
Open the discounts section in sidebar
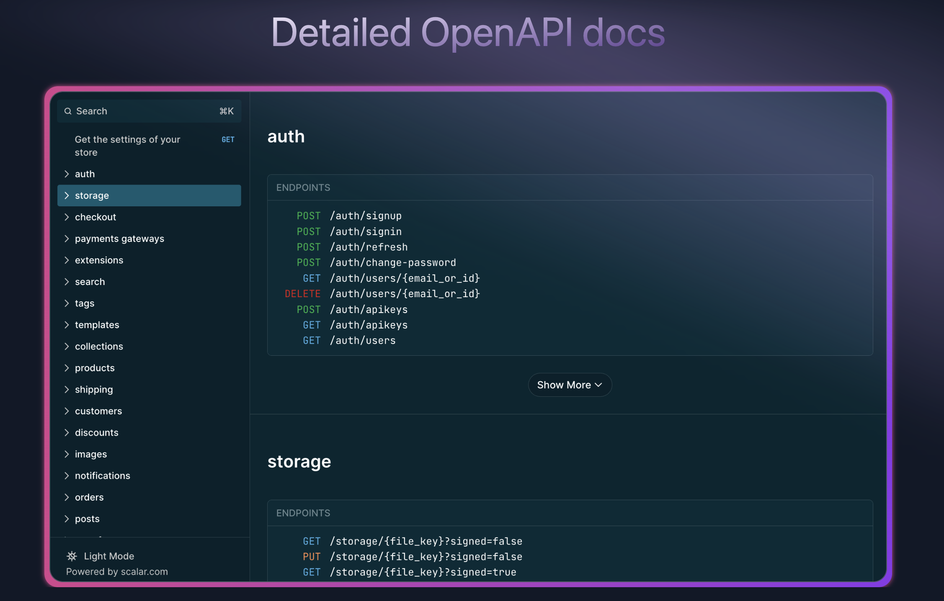click(x=149, y=432)
